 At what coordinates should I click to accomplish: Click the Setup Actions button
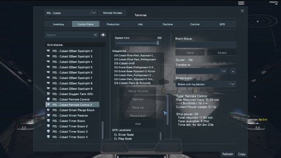pyautogui.click(x=137, y=91)
